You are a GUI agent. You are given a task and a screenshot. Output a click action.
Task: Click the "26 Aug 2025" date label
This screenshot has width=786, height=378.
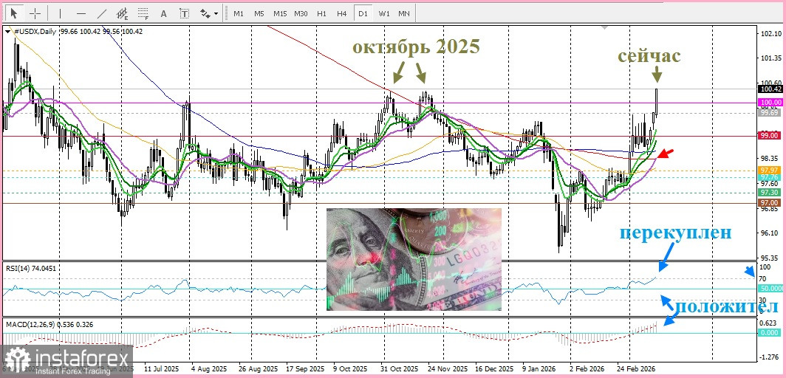[256, 368]
